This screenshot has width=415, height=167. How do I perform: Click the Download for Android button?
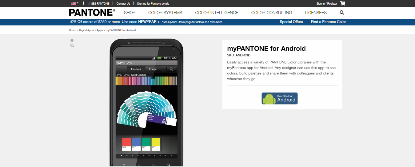(x=280, y=98)
